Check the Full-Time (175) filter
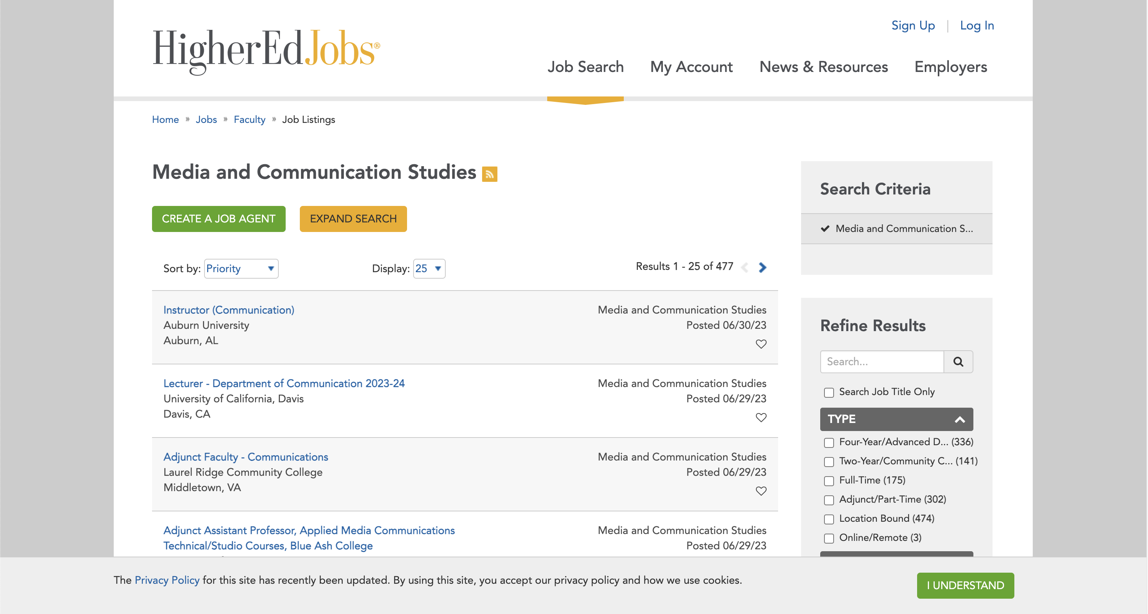1148x614 pixels. [x=829, y=481]
